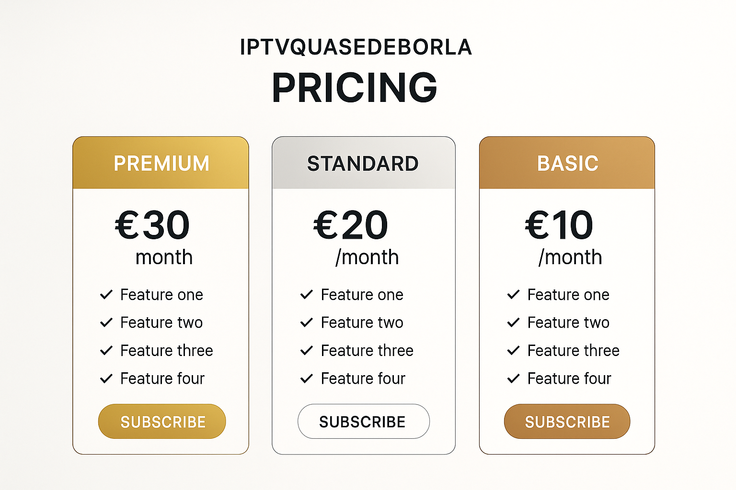The height and width of the screenshot is (490, 736).
Task: Click the Feature four checkmark in Basic
Action: (x=513, y=379)
